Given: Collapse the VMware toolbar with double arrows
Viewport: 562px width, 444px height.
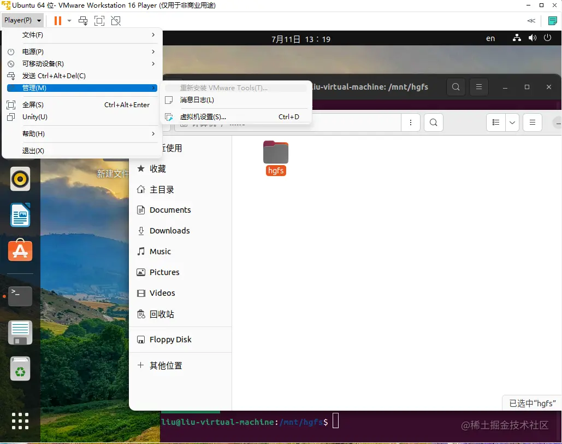Looking at the screenshot, I should pos(531,21).
